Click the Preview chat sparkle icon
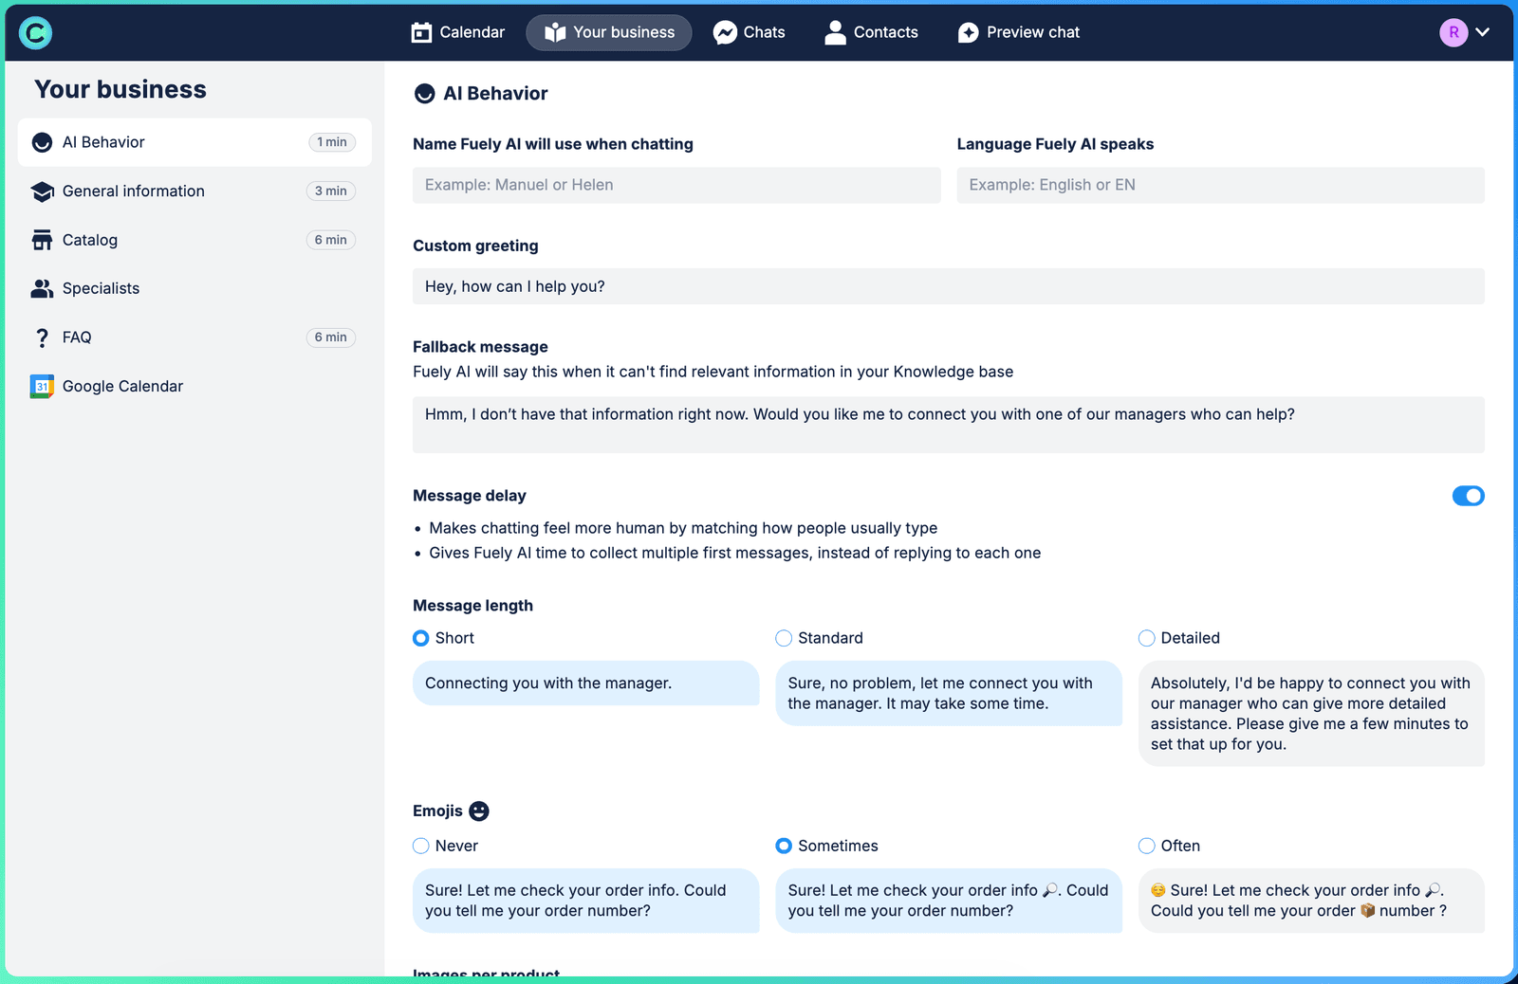Screen dimensions: 1518x984 pos(968,32)
